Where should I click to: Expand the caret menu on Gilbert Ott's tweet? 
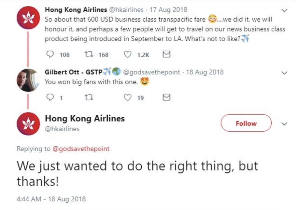click(x=284, y=73)
